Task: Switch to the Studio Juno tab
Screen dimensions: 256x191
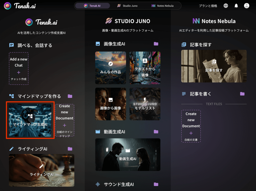Action: [x=127, y=6]
